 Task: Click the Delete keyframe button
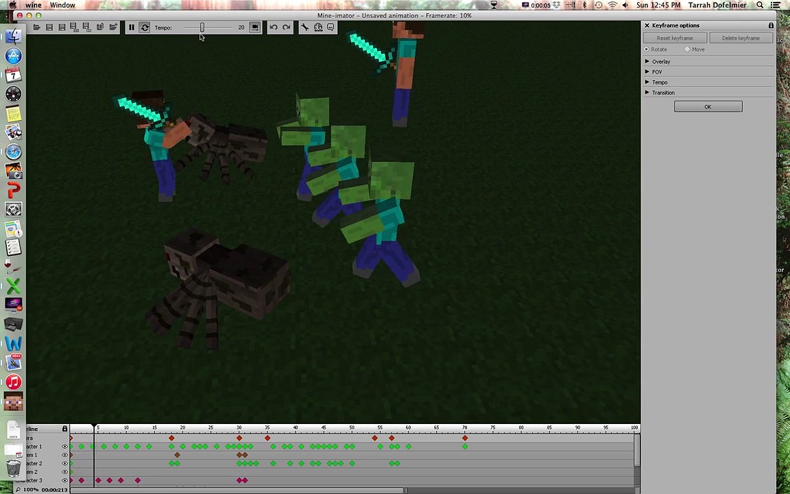[741, 38]
